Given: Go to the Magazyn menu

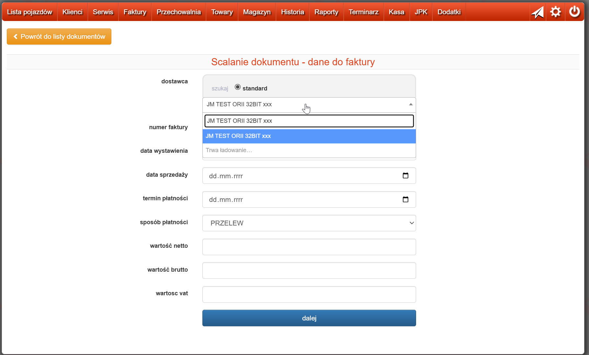Looking at the screenshot, I should pyautogui.click(x=256, y=12).
